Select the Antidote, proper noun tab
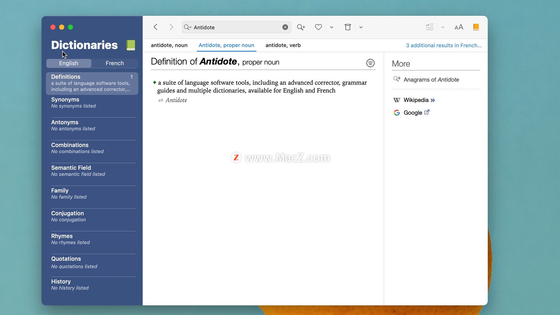560x315 pixels. point(226,45)
